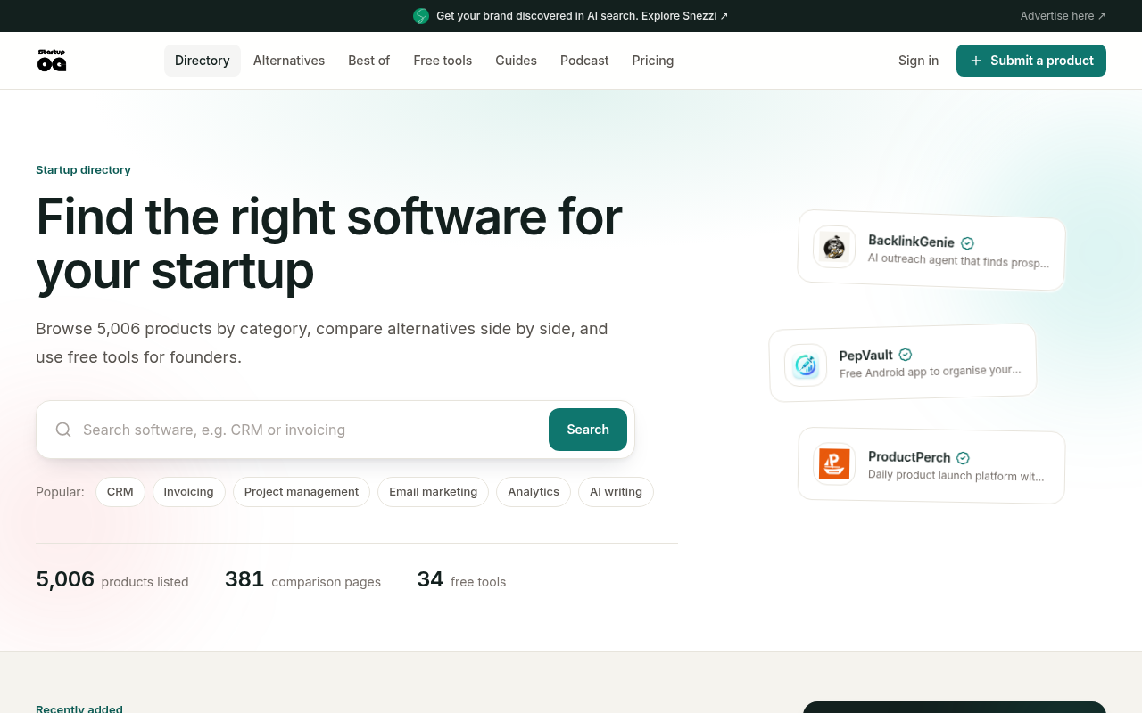Click the Sign in link
1142x713 pixels.
click(x=919, y=61)
